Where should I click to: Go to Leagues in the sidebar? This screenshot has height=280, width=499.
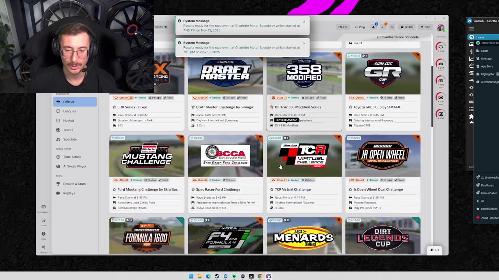click(x=75, y=111)
